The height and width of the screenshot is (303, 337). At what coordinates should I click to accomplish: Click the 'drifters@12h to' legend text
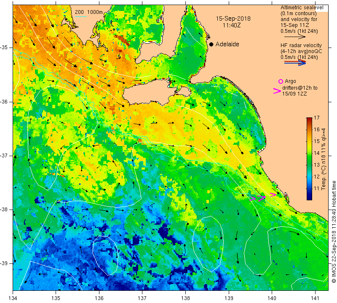pos(300,88)
